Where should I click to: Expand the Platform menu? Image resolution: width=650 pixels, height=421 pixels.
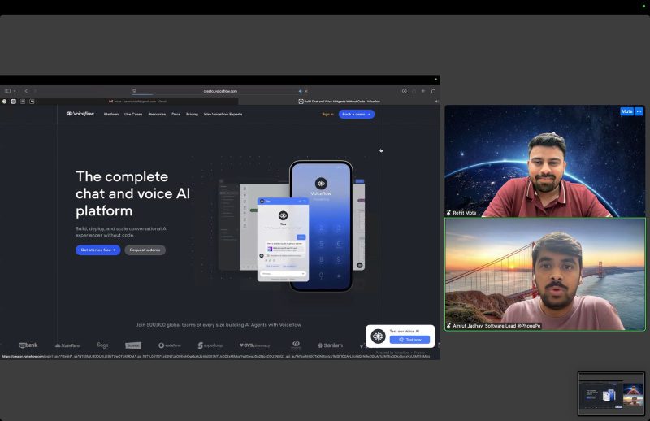(111, 115)
